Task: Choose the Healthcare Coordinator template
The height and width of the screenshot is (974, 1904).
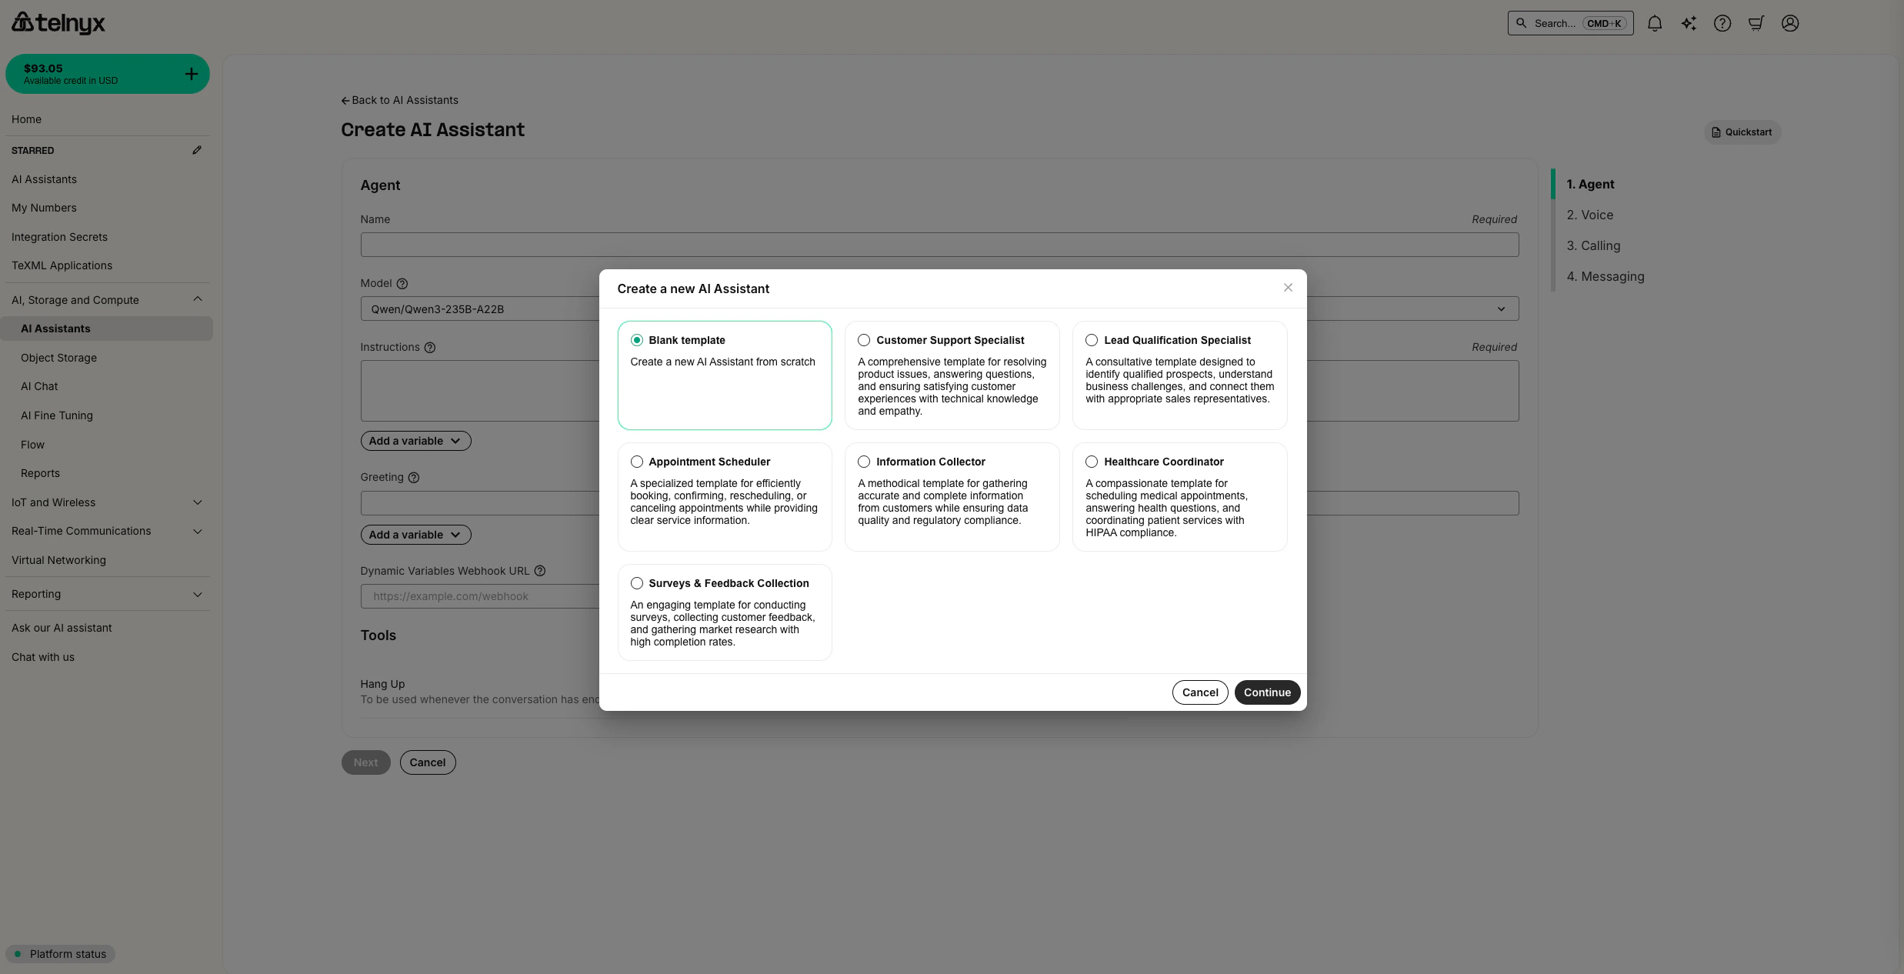Action: [x=1091, y=462]
